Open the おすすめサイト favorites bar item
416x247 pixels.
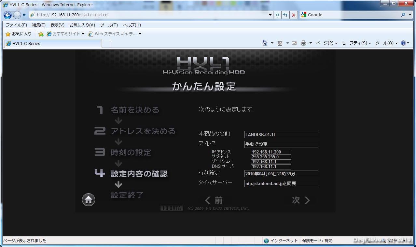(65, 34)
